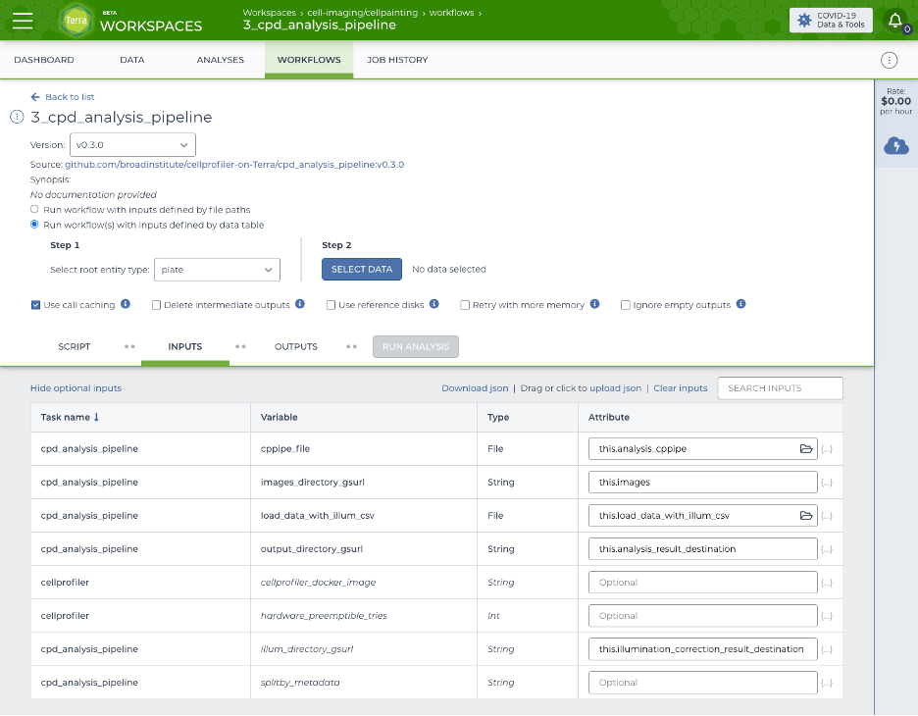This screenshot has height=716, width=918.
Task: Expand the root entity type dropdown
Action: click(217, 270)
